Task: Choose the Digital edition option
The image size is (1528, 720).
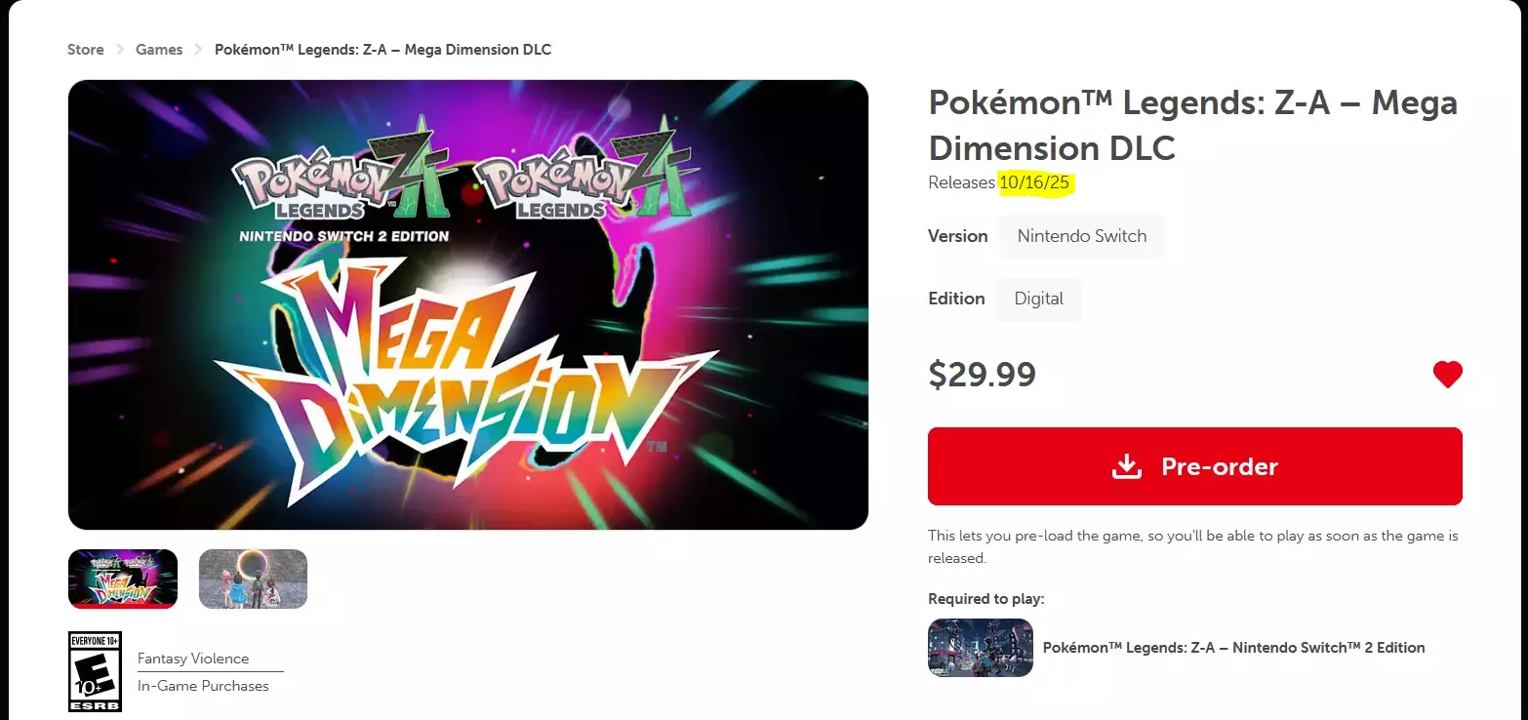Action: [1038, 299]
